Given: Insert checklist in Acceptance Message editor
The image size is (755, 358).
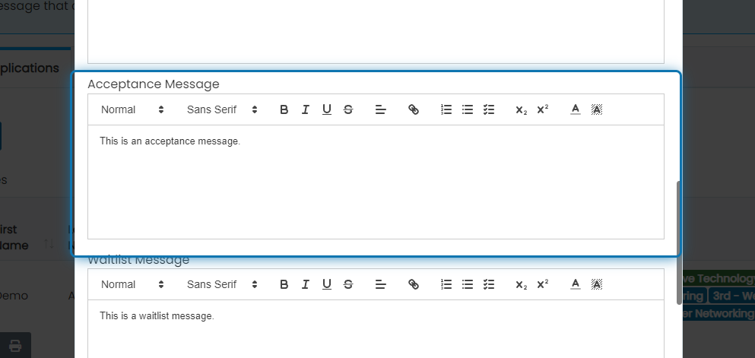Looking at the screenshot, I should click(x=489, y=109).
